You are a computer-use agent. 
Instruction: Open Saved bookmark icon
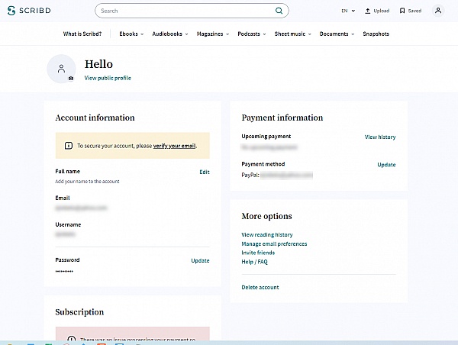click(x=402, y=11)
